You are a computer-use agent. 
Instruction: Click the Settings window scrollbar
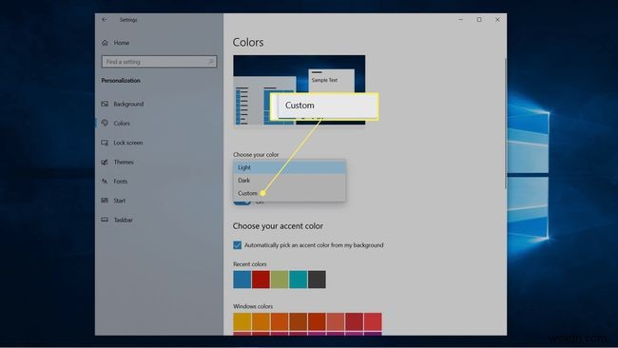505,123
